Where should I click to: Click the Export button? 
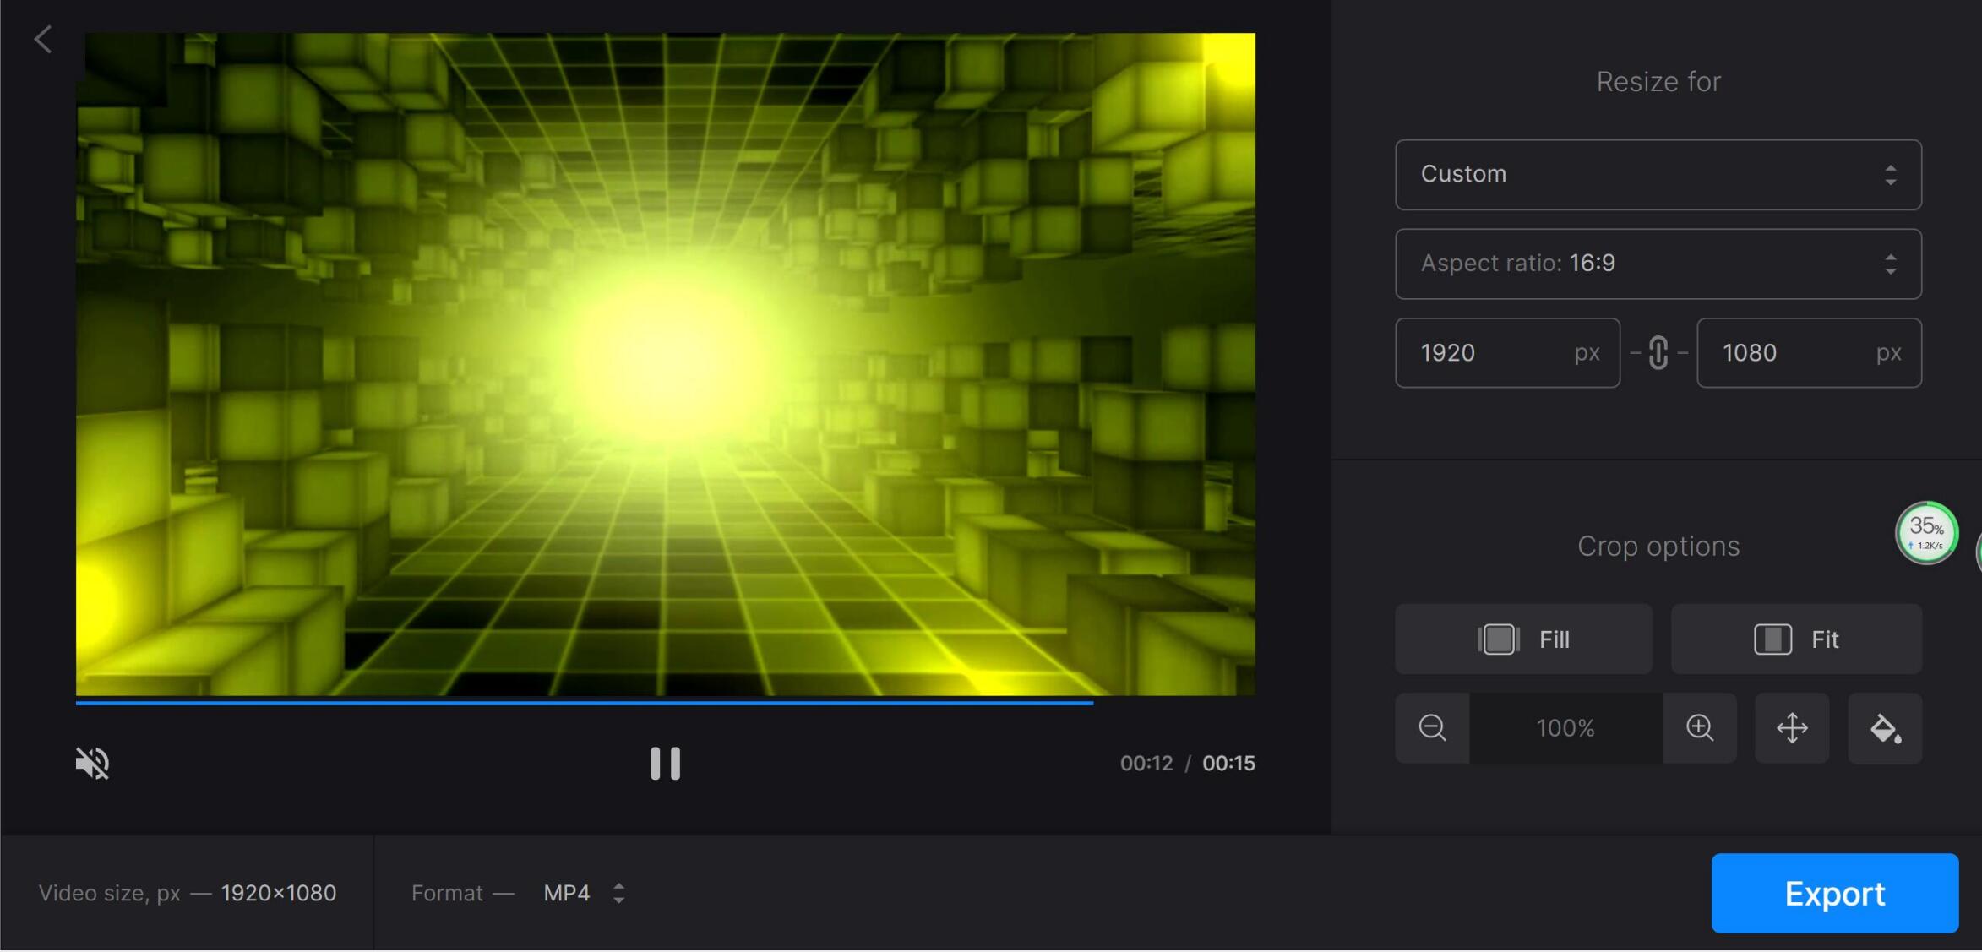[x=1835, y=893]
